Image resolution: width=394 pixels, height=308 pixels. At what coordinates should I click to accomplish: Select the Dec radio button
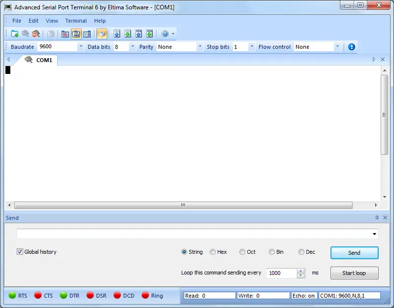[x=301, y=252]
